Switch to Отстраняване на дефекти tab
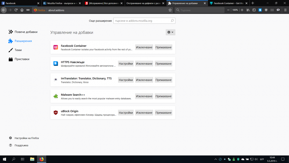 pos(145,3)
